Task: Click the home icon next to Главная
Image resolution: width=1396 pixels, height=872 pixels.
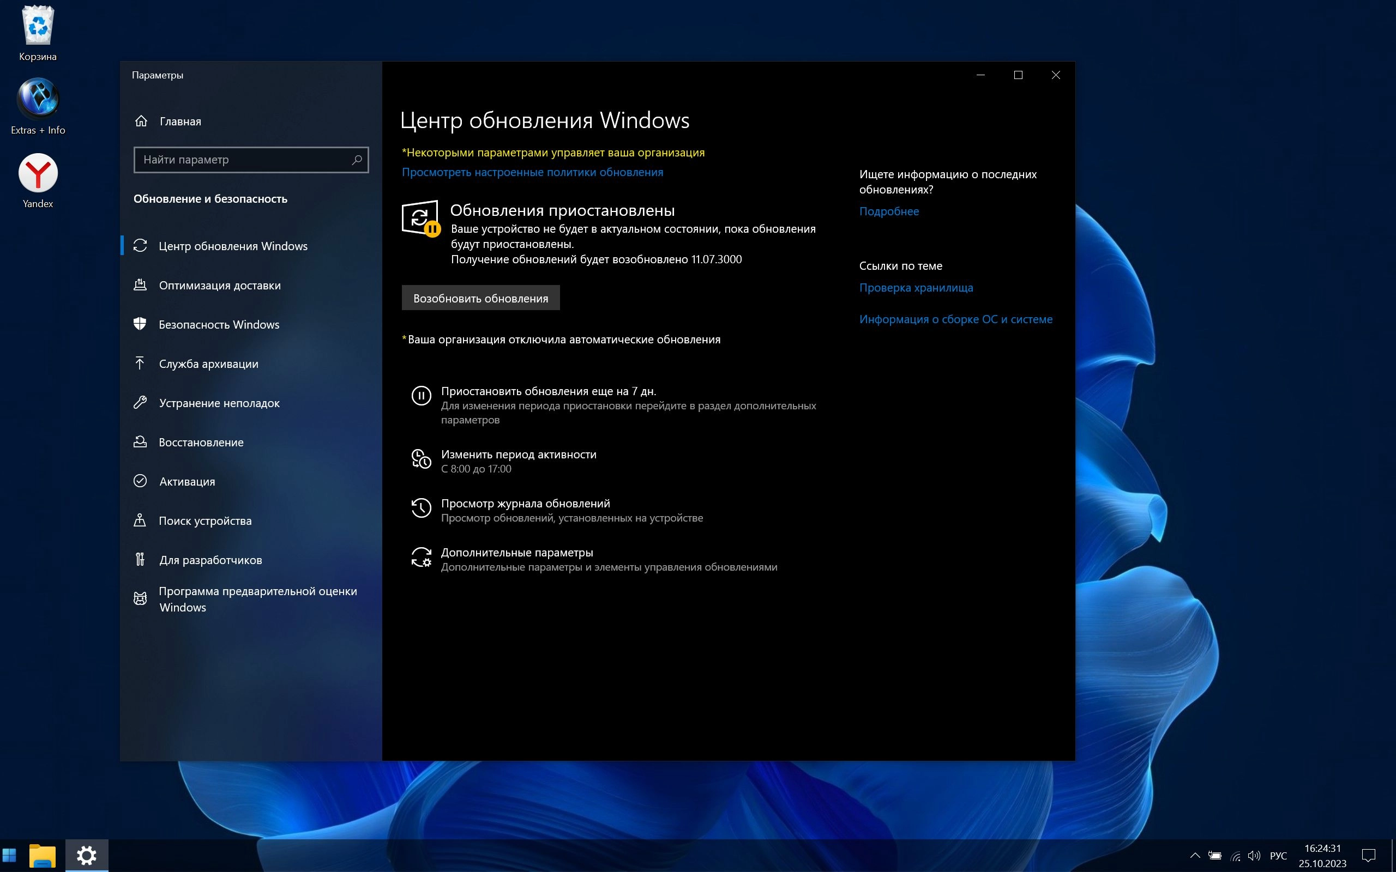Action: pos(141,121)
